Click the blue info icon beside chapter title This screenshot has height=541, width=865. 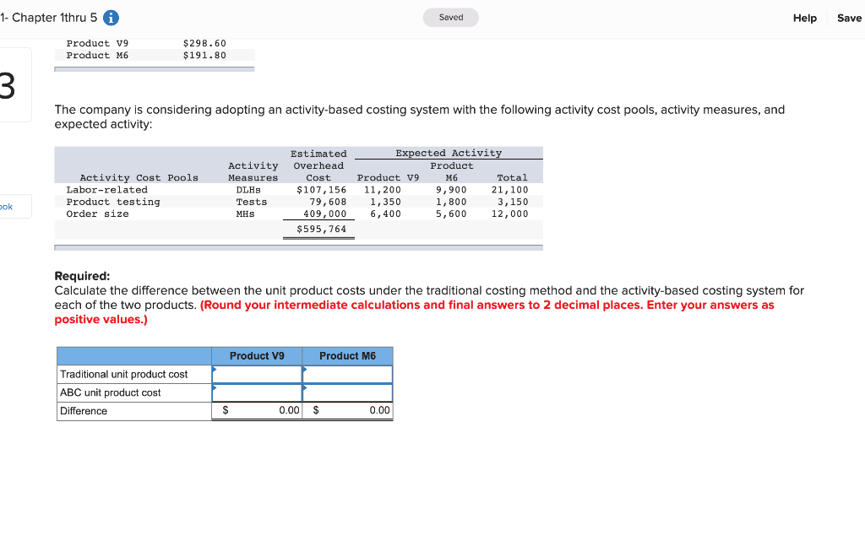coord(111,18)
